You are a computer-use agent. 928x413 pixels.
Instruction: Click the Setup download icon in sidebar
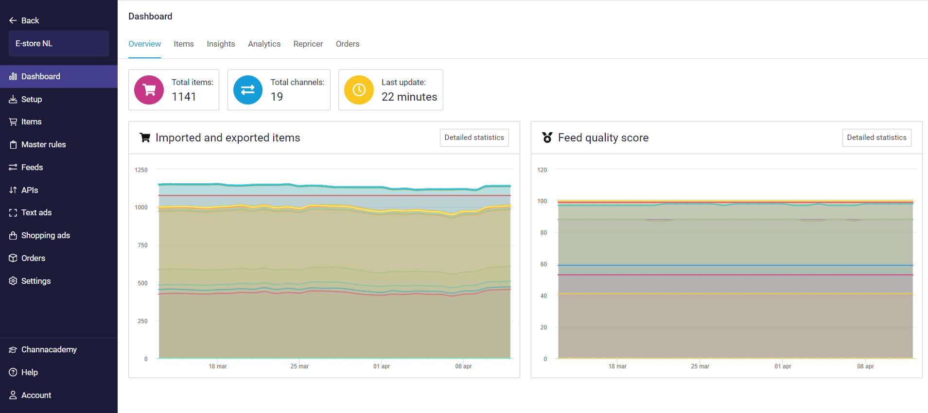[13, 99]
